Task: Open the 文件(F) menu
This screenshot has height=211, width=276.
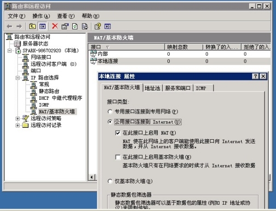Action: 17,16
